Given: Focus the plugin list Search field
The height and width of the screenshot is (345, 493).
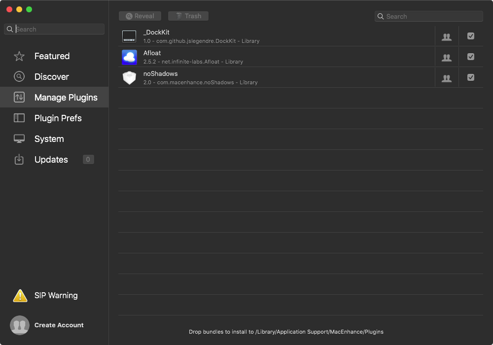Looking at the screenshot, I should point(429,16).
